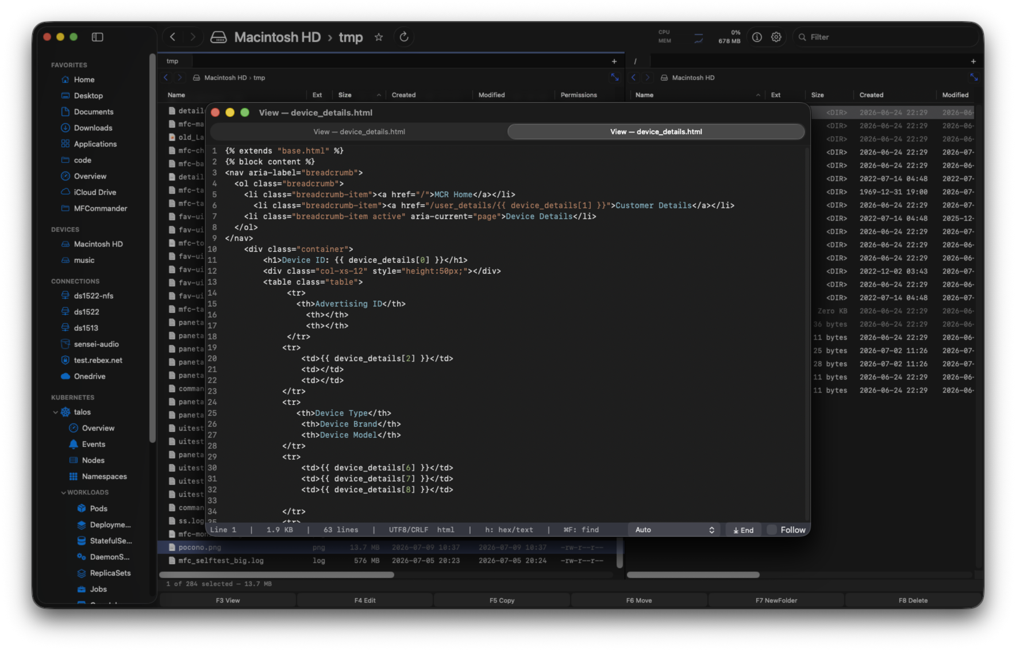Click the sidebar vertical scrollbar
The width and height of the screenshot is (1016, 651).
pyautogui.click(x=152, y=247)
